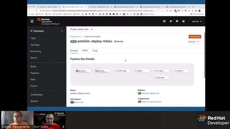Open a new browser tab
Image resolution: width=230 pixels, height=129 pixels.
point(193,7)
